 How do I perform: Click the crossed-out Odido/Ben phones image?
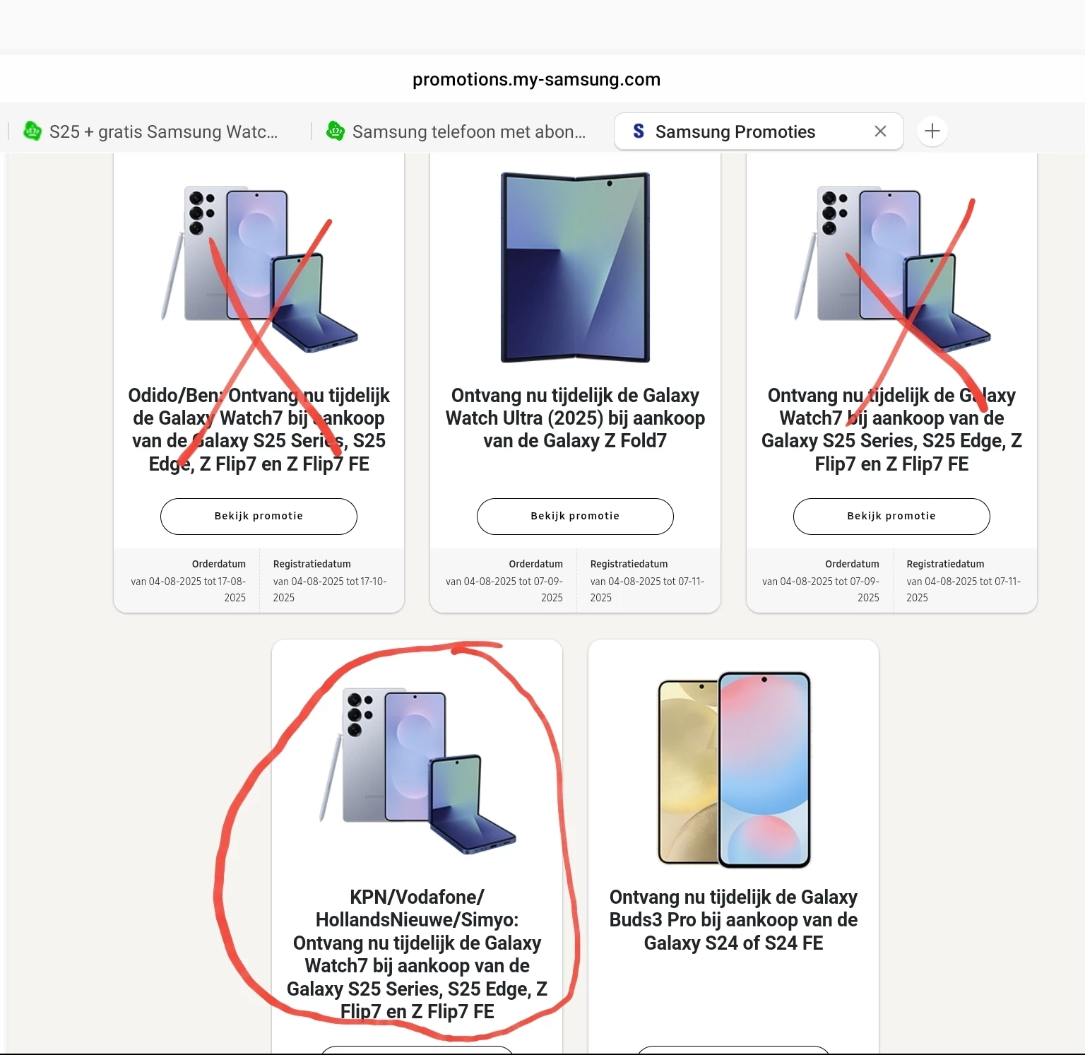coord(259,269)
